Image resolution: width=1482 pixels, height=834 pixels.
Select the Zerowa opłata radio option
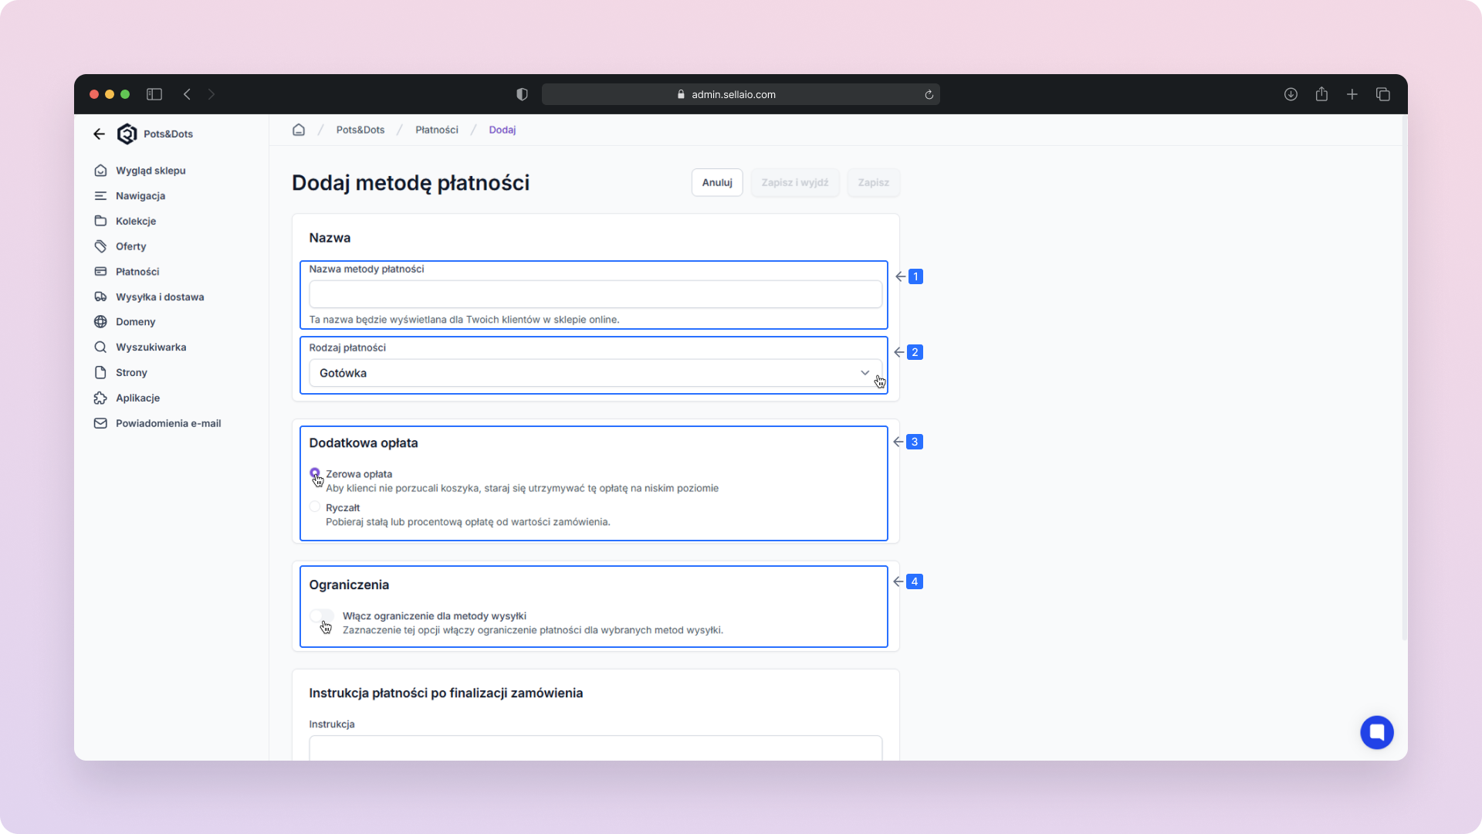point(315,473)
